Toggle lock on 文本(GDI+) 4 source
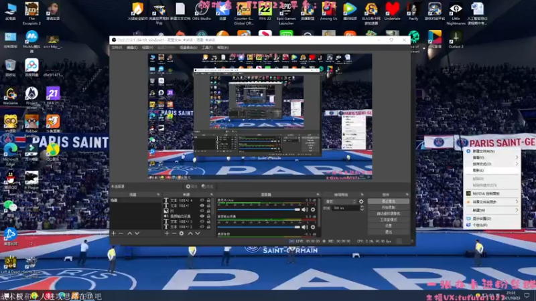The image size is (536, 301). click(x=208, y=200)
